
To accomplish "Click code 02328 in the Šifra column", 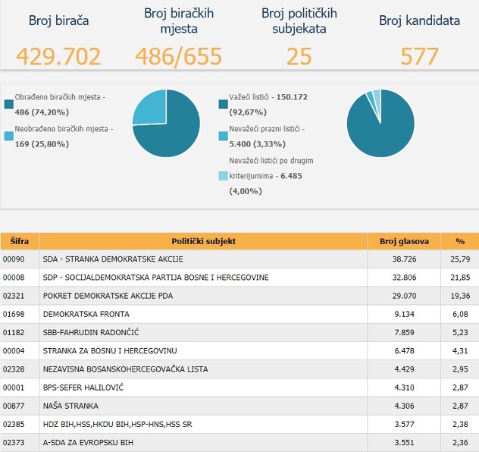I will click(x=14, y=369).
